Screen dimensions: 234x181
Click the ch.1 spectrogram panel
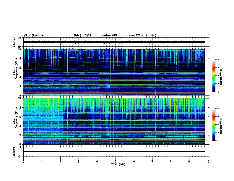114,72
